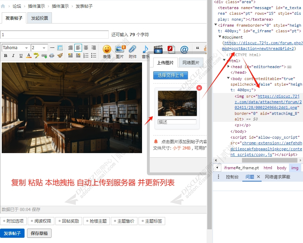Image resolution: width=303 pixels, height=243 pixels.
Task: Expand the 阅读权限 section
Action: (x=41, y=221)
